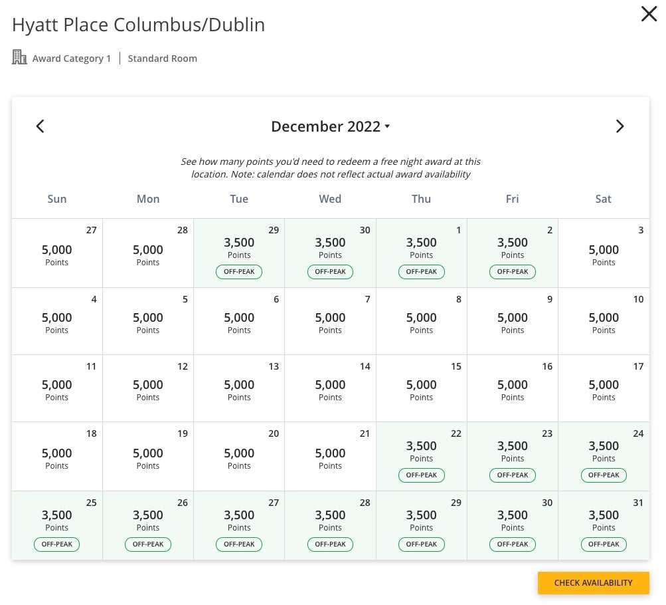Advance to next month arrow

click(620, 126)
